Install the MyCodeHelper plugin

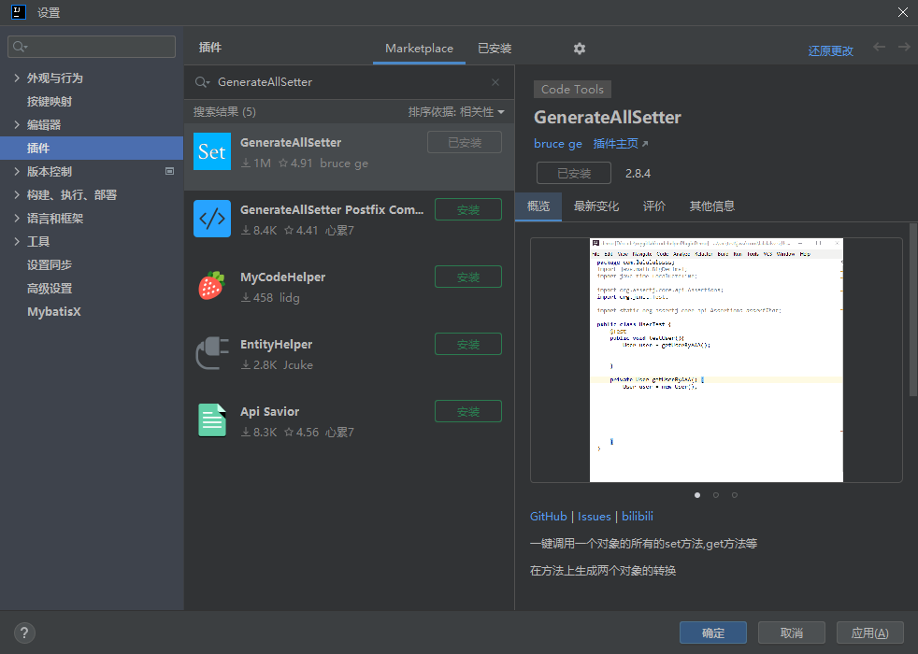pos(467,277)
